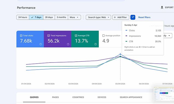Click help icon on Total clicks card
Viewport: 174px width, 104px height.
point(41,44)
